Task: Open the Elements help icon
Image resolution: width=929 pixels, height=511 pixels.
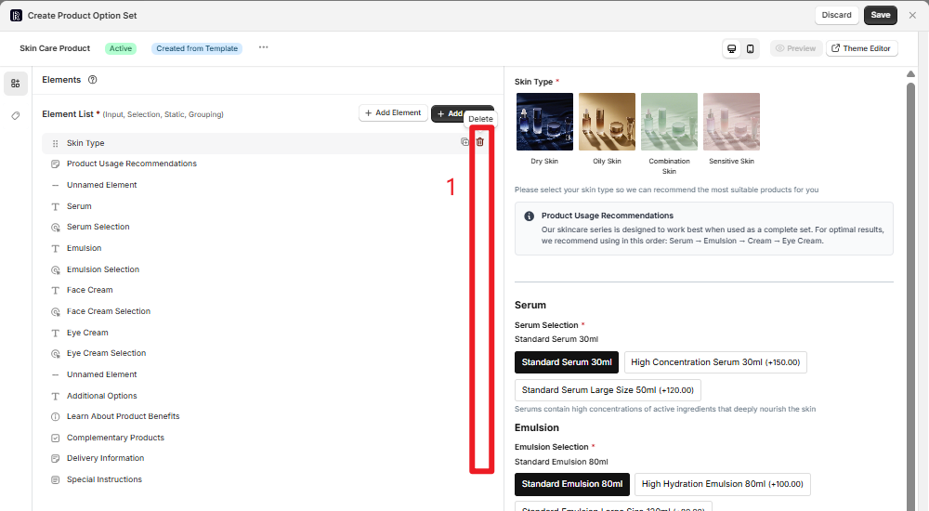Action: 93,80
